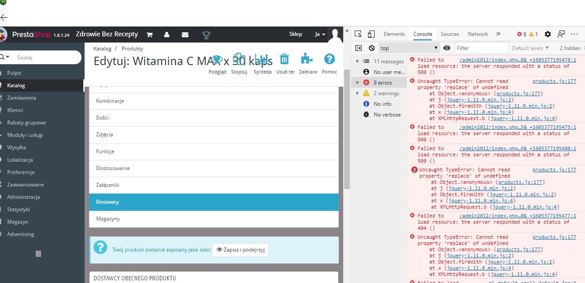Image resolution: width=585 pixels, height=283 pixels.
Task: Click the Zalecane puzzle piece icon
Action: click(306, 59)
